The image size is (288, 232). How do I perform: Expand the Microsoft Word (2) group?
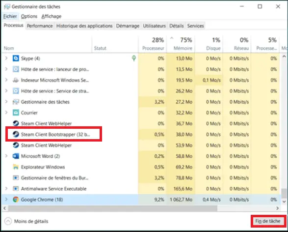(x=6, y=156)
